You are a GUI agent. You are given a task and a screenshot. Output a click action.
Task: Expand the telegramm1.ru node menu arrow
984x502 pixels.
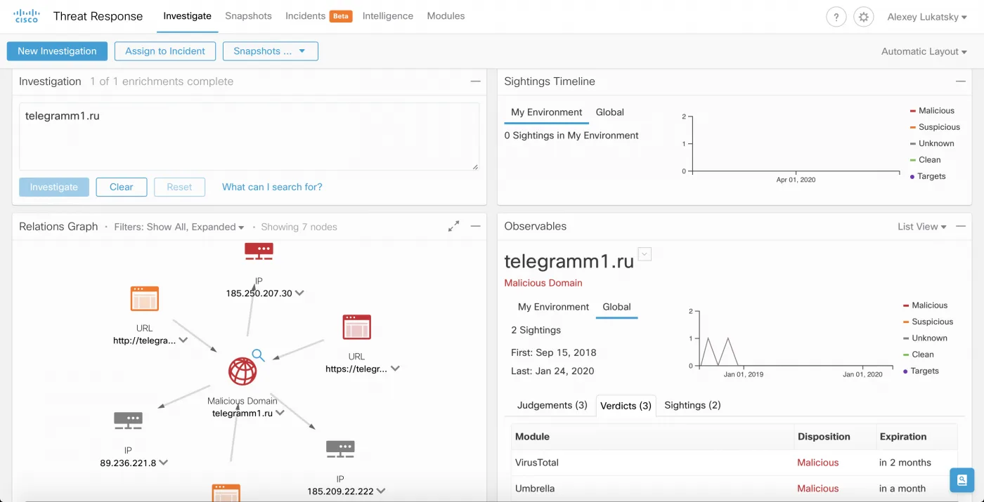(x=280, y=413)
